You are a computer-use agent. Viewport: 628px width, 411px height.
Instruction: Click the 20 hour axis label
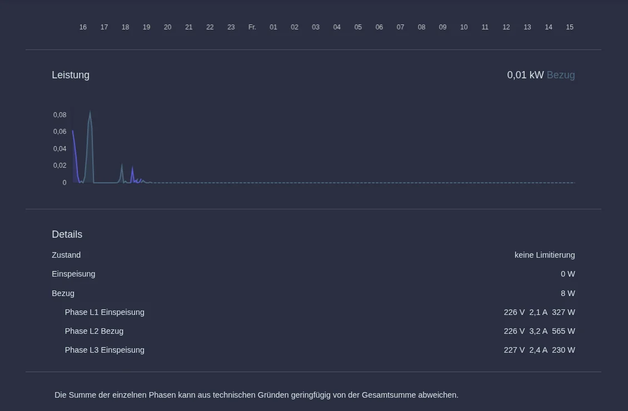coord(167,27)
